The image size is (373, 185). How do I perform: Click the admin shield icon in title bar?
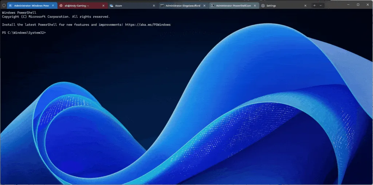click(x=4, y=5)
